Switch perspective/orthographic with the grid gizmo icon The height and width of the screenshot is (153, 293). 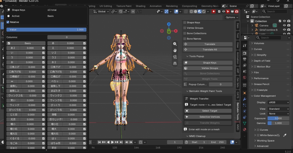click(x=175, y=63)
